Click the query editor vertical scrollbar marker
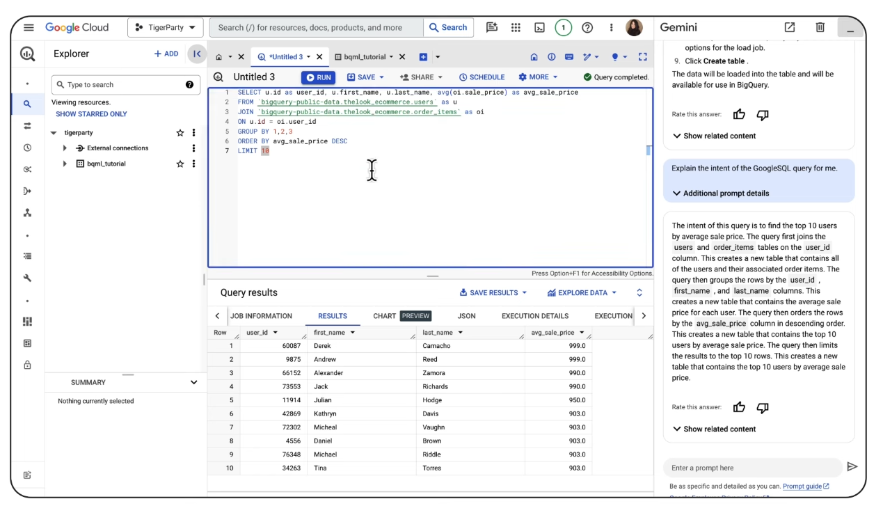Screen dimensions: 883x506 tap(649, 150)
